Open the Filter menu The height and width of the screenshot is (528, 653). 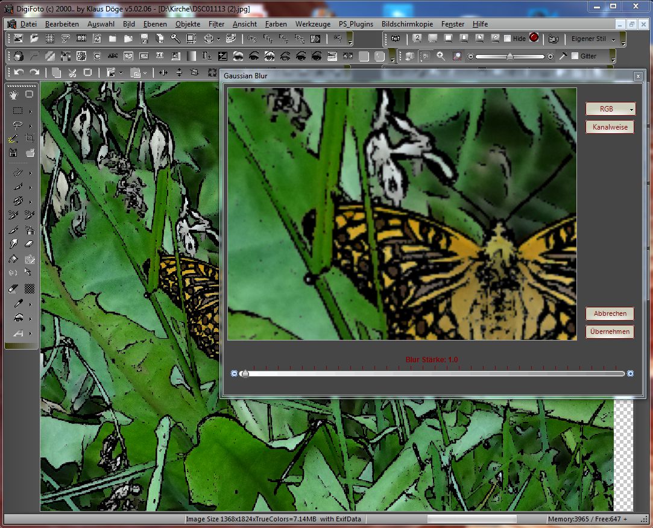click(x=216, y=24)
